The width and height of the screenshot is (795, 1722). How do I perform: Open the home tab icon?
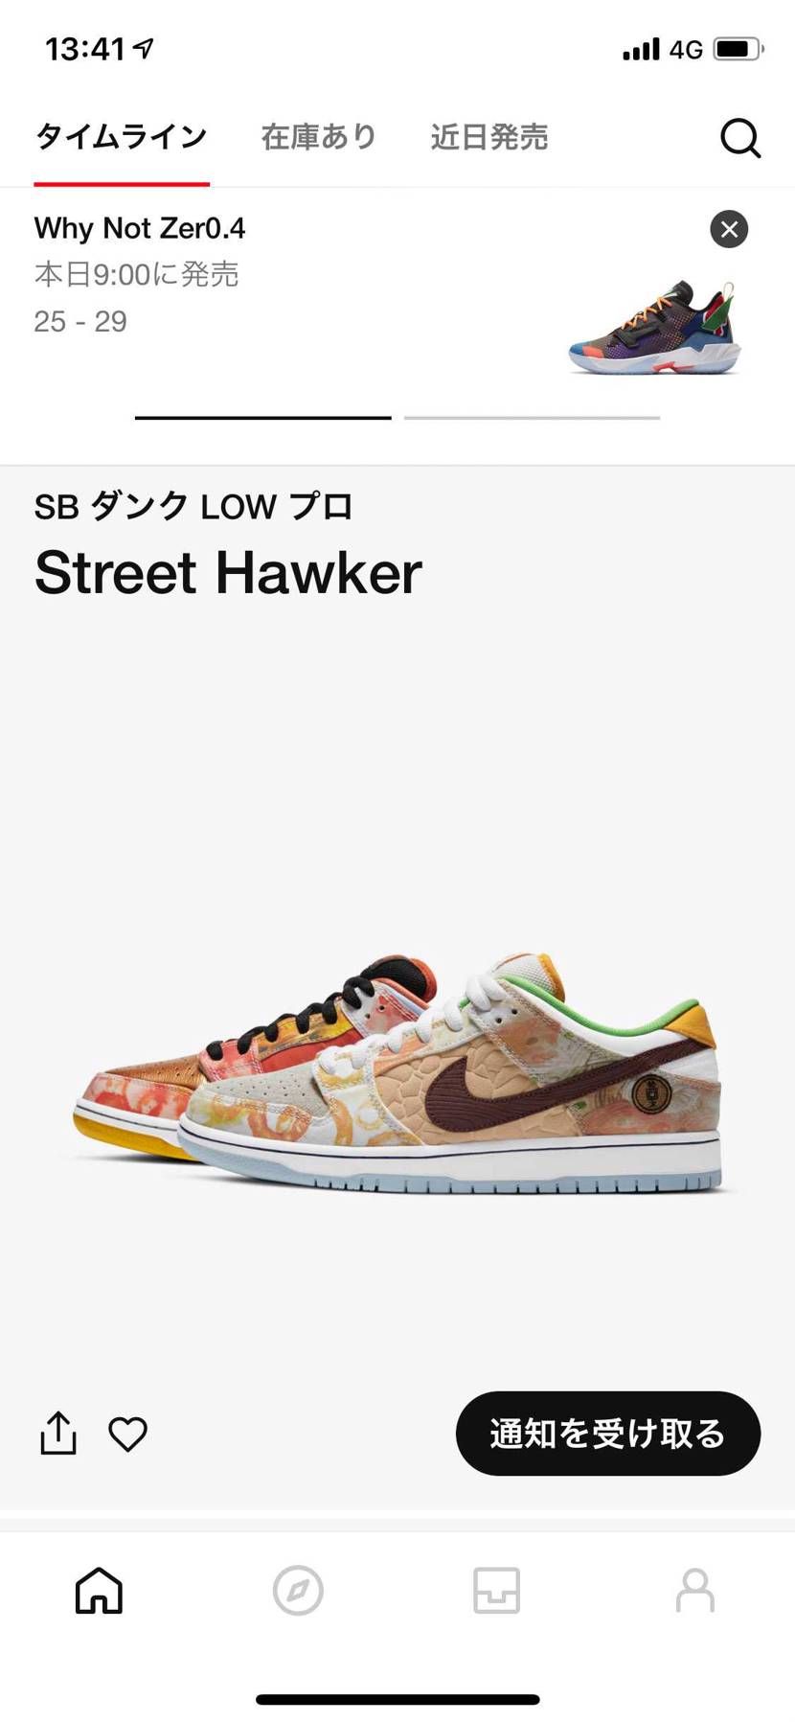coord(100,1591)
